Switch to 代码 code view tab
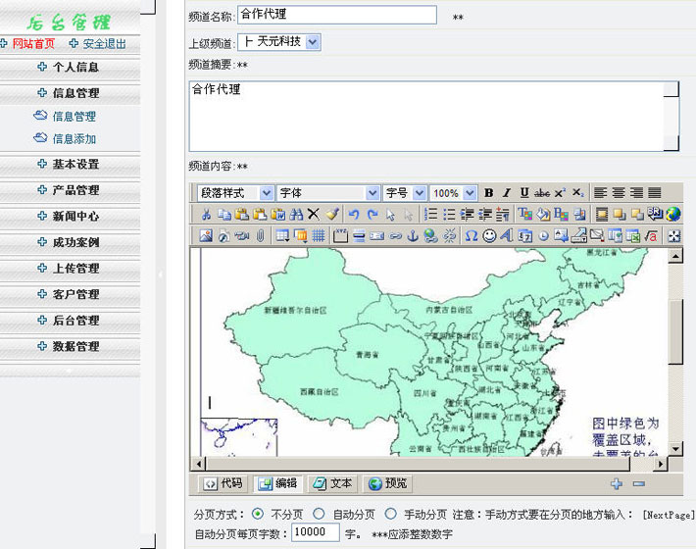Viewport: 696px width, 549px height. [x=224, y=483]
